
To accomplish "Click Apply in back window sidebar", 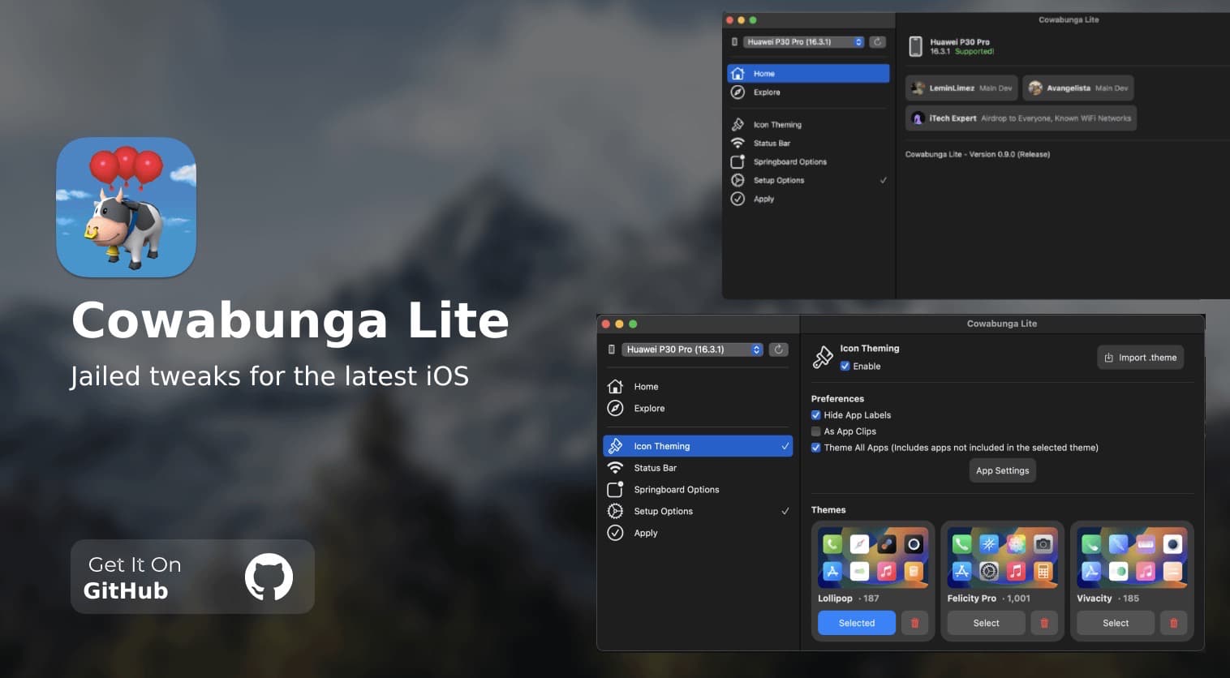I will [x=808, y=199].
